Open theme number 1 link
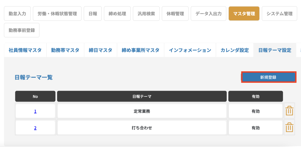Image resolution: width=301 pixels, height=147 pixels. pos(35,111)
